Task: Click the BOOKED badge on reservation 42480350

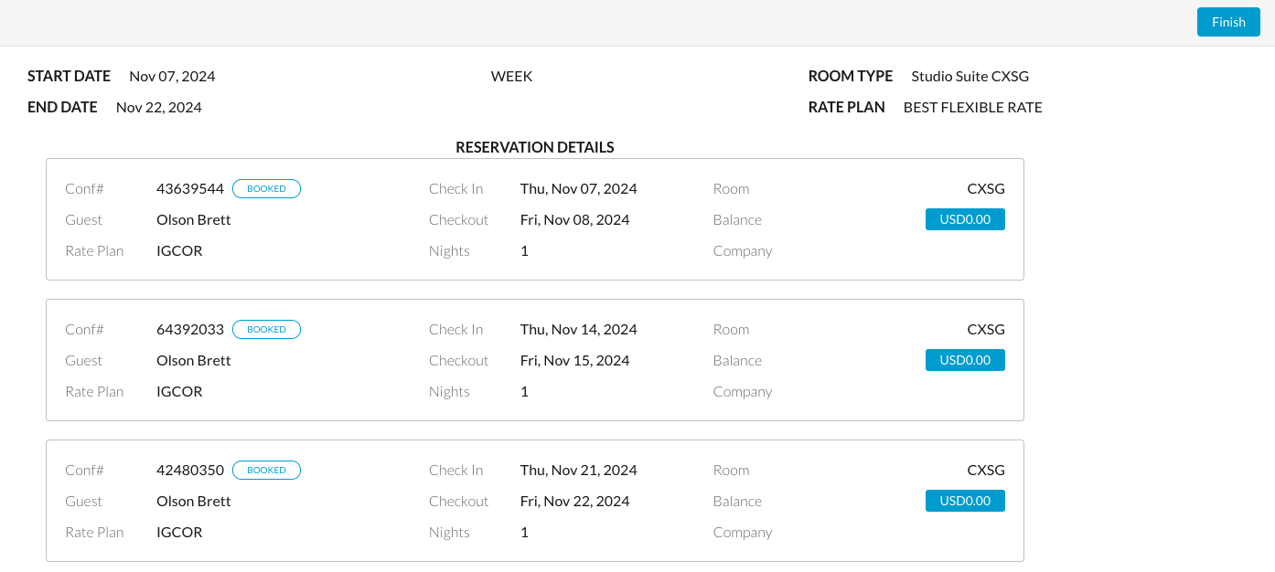Action: pos(266,470)
